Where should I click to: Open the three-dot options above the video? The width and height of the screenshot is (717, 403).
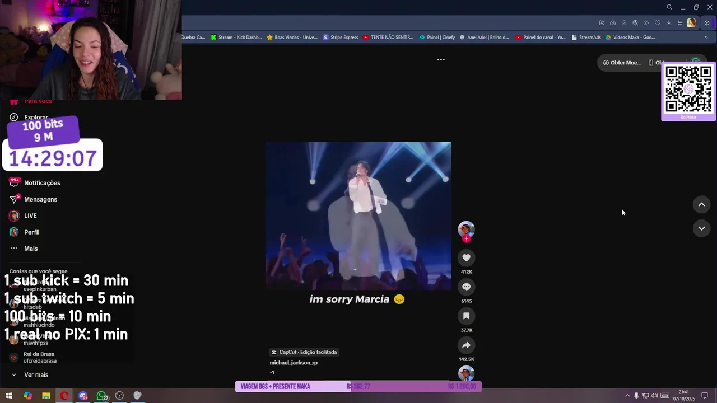click(441, 59)
